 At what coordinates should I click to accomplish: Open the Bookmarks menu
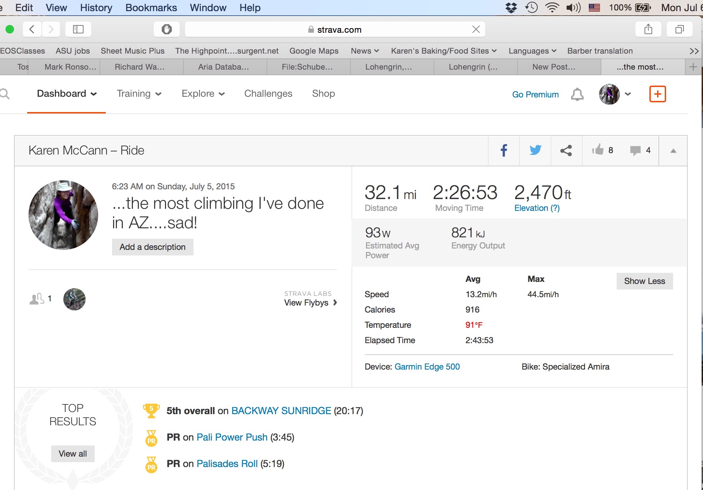151,8
